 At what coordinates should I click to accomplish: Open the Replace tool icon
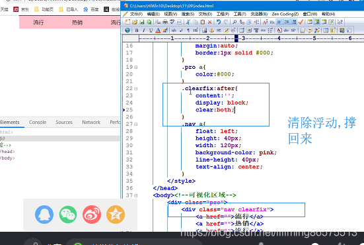(242, 22)
